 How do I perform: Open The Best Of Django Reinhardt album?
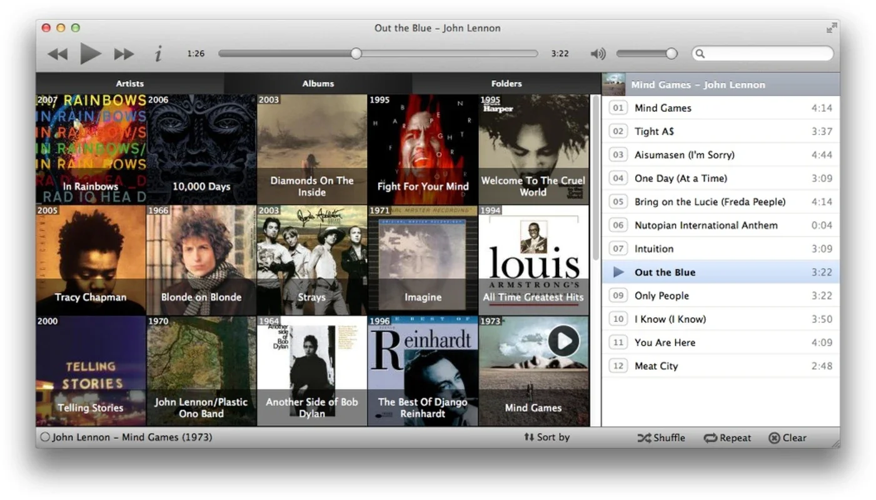[x=423, y=371]
